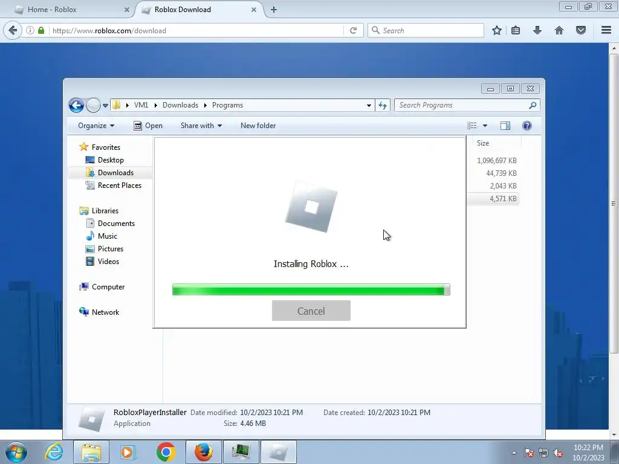Click Programs in the Explorer breadcrumb

tap(227, 105)
